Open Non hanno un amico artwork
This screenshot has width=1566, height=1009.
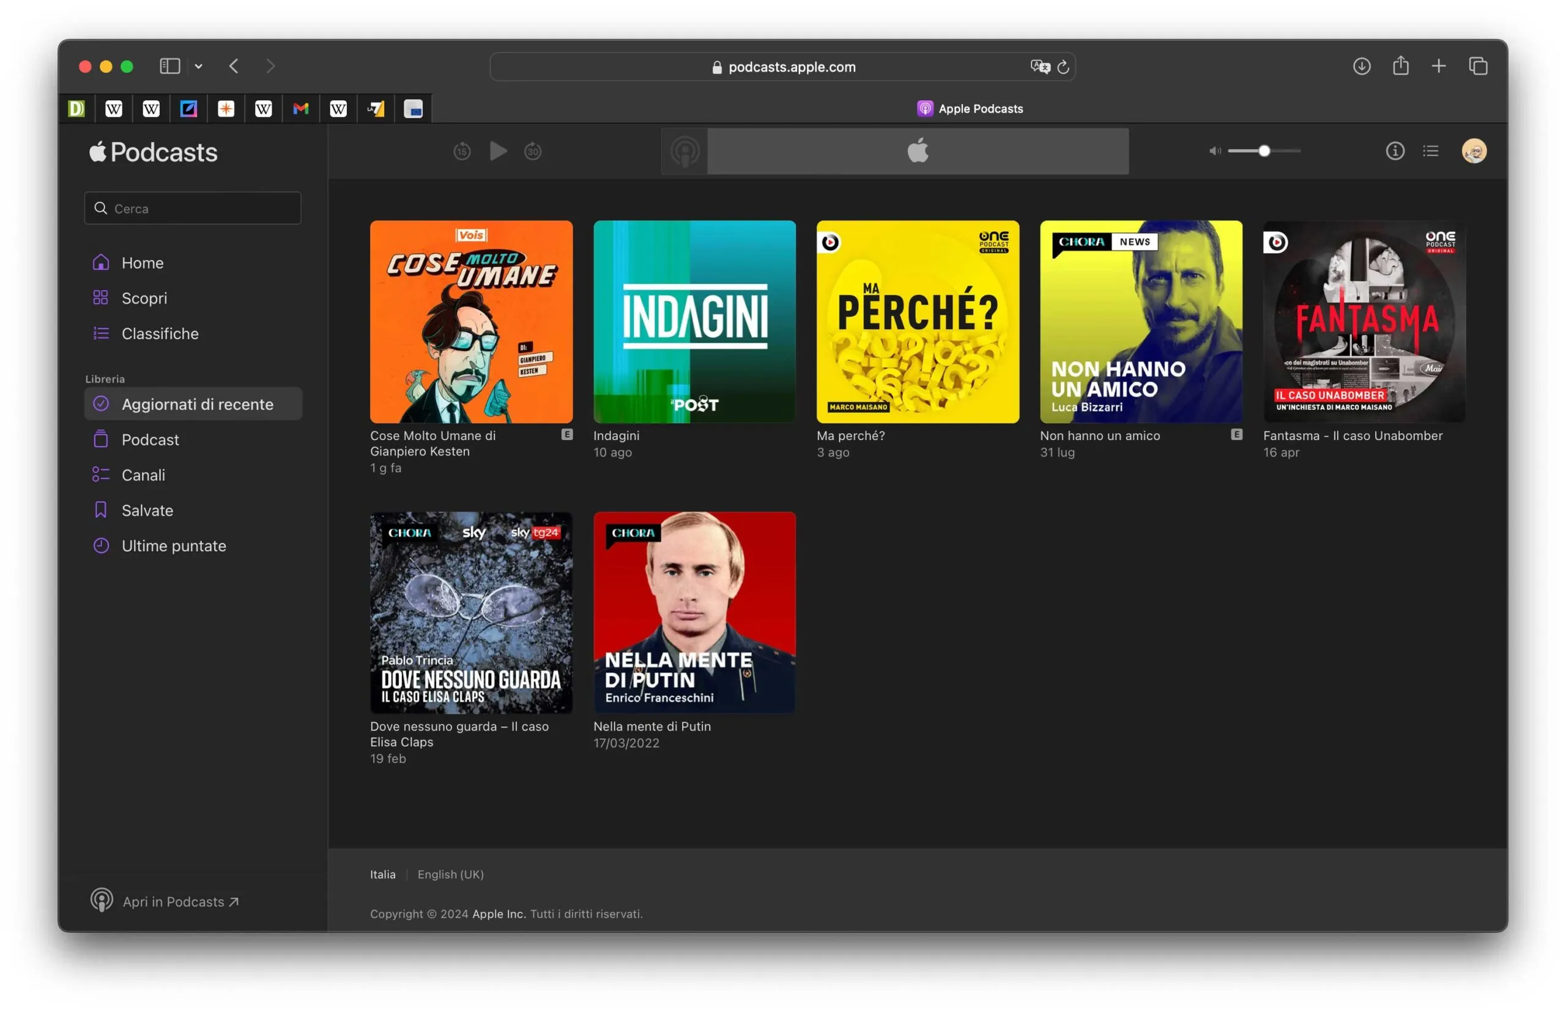1141,322
